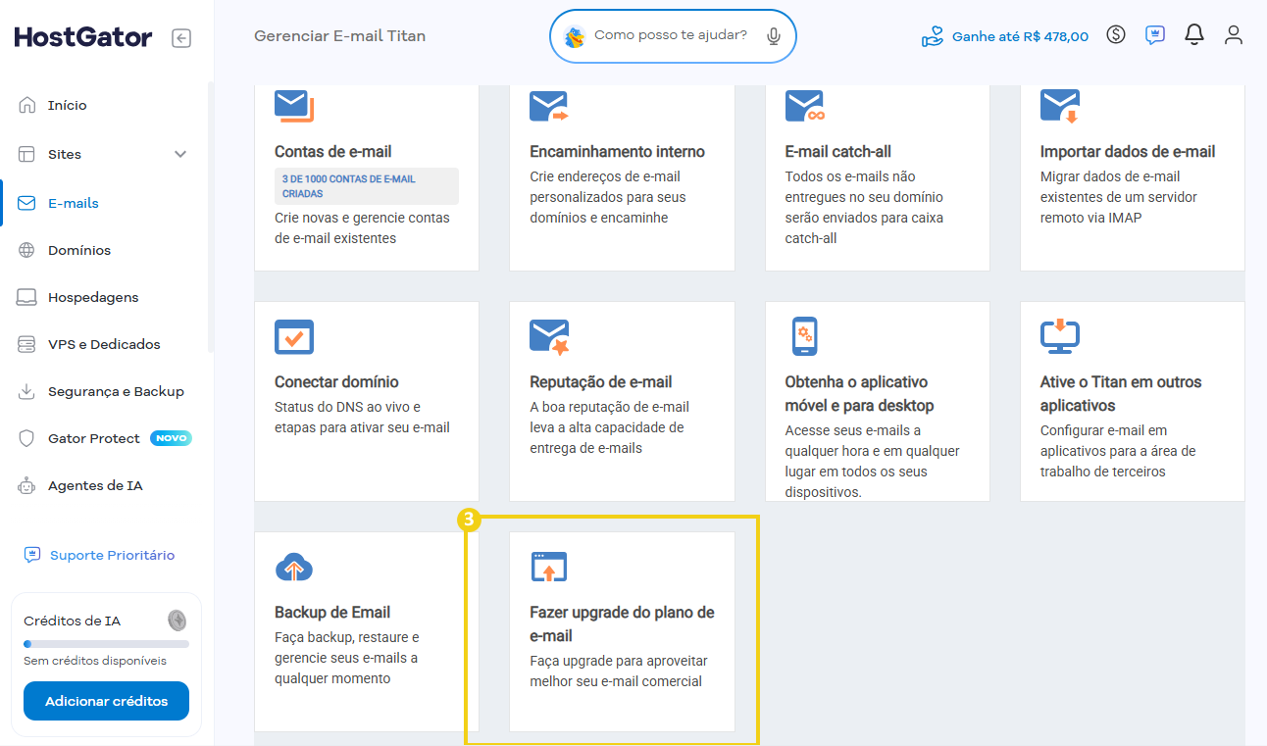Open the priority support chat icon in header
This screenshot has width=1267, height=746.
coord(1155,35)
